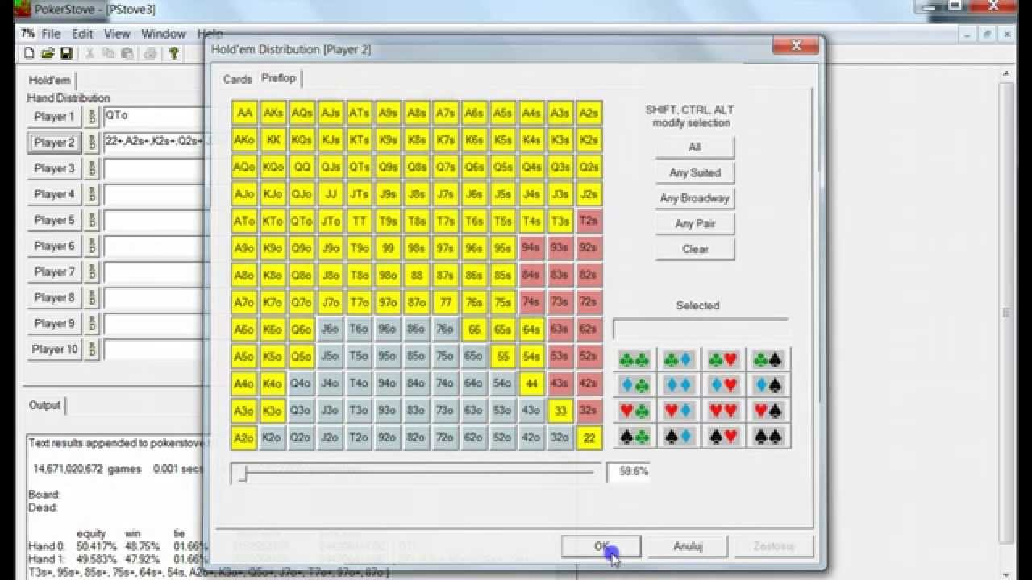
Task: Select the club-diamond suit combination
Action: pos(678,360)
